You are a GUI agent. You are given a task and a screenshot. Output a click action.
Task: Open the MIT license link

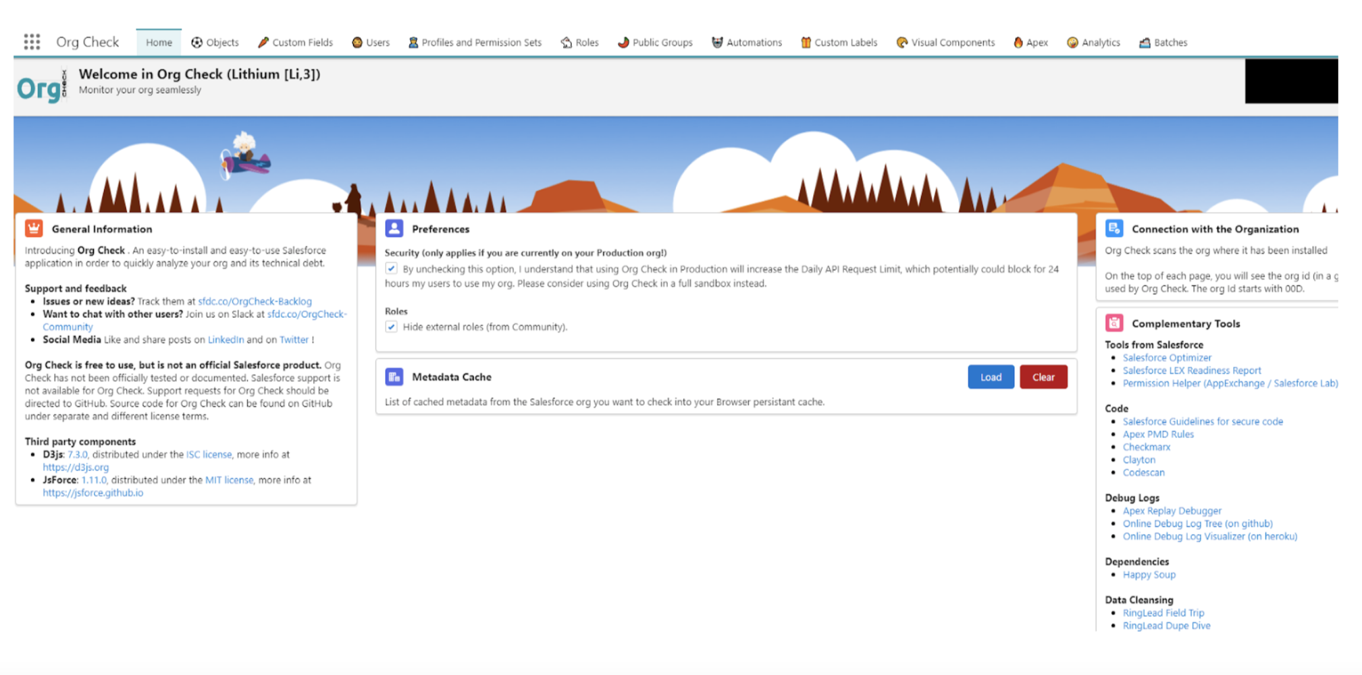tap(229, 480)
